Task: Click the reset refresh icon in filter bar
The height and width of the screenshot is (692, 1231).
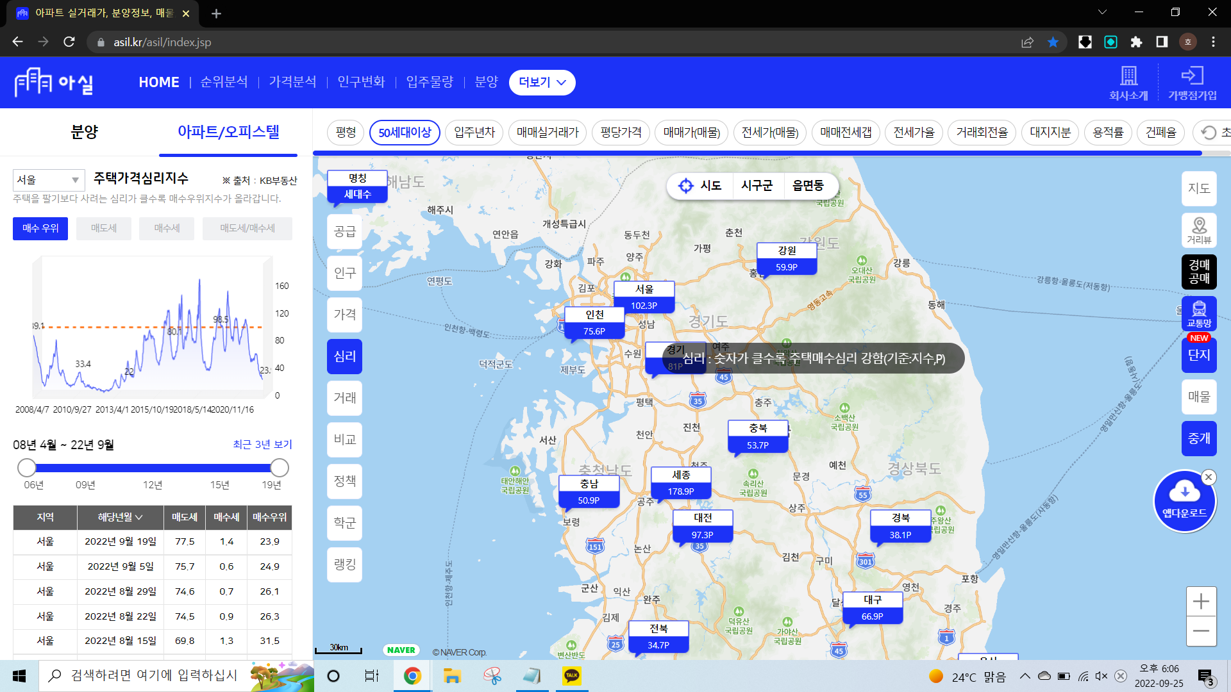Action: coord(1209,133)
